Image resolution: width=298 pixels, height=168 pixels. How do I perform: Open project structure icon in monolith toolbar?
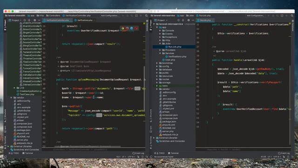[x=136, y=15]
